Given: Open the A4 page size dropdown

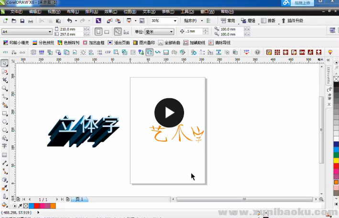Looking at the screenshot, I should [50, 32].
